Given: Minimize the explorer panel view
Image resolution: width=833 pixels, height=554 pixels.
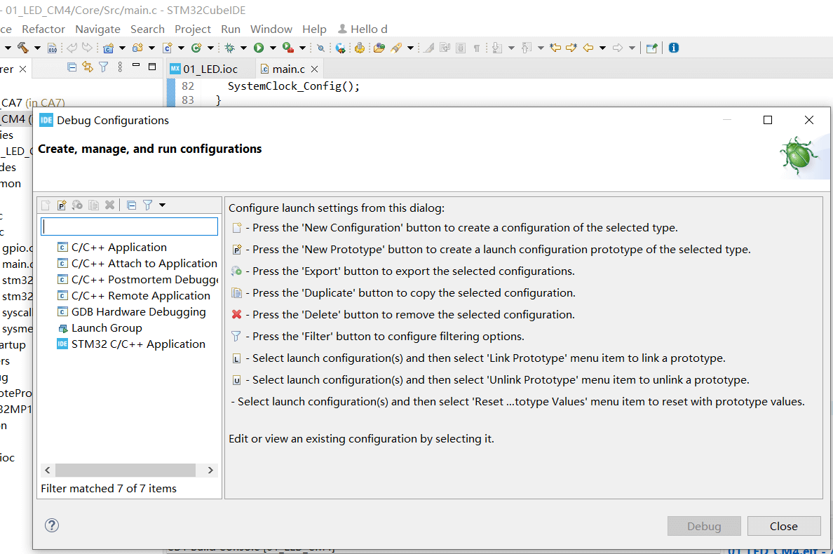Looking at the screenshot, I should pyautogui.click(x=136, y=66).
